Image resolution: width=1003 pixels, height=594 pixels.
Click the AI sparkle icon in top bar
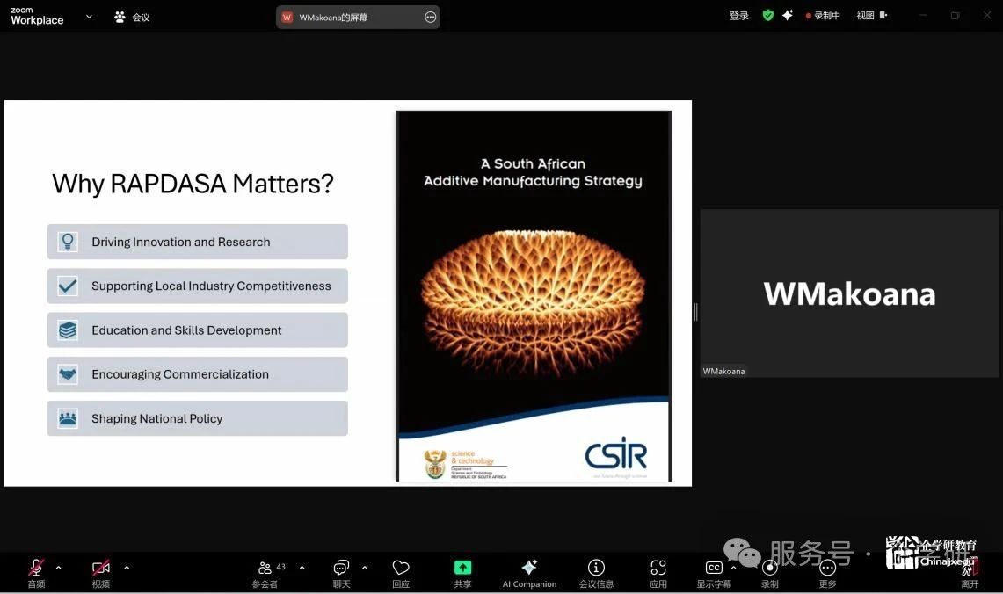tap(788, 15)
